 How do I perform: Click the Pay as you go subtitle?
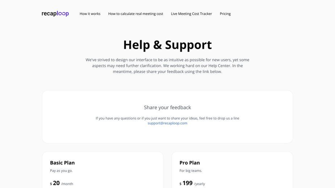pos(61,171)
